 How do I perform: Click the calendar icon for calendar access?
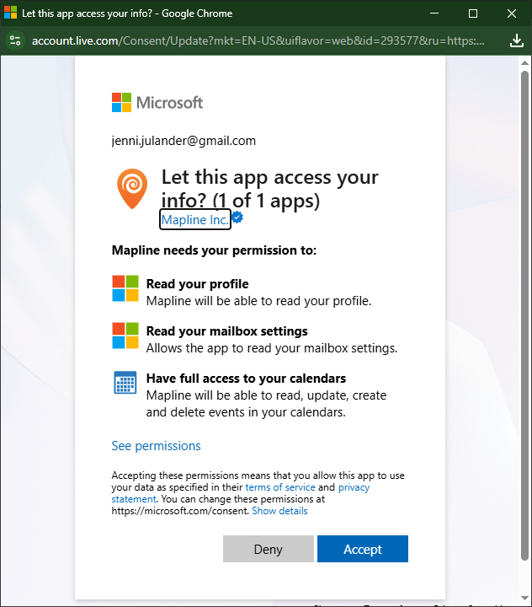[x=125, y=383]
